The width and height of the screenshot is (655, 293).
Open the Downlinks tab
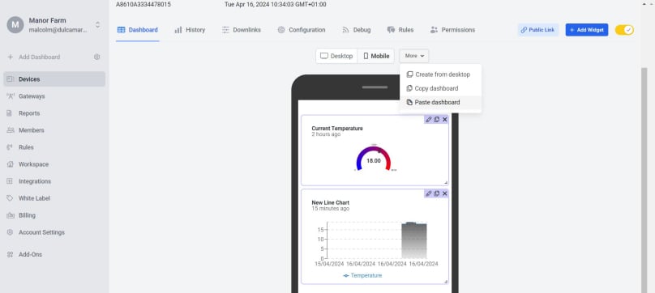tap(241, 30)
